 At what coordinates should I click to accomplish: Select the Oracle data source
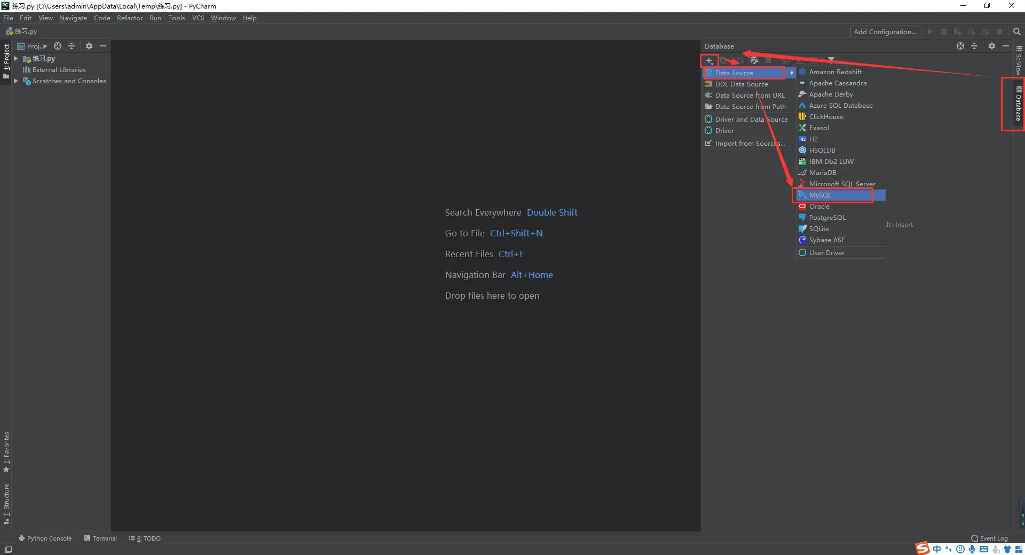point(841,207)
